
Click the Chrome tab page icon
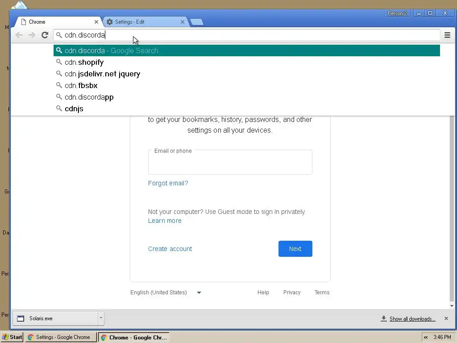click(24, 22)
